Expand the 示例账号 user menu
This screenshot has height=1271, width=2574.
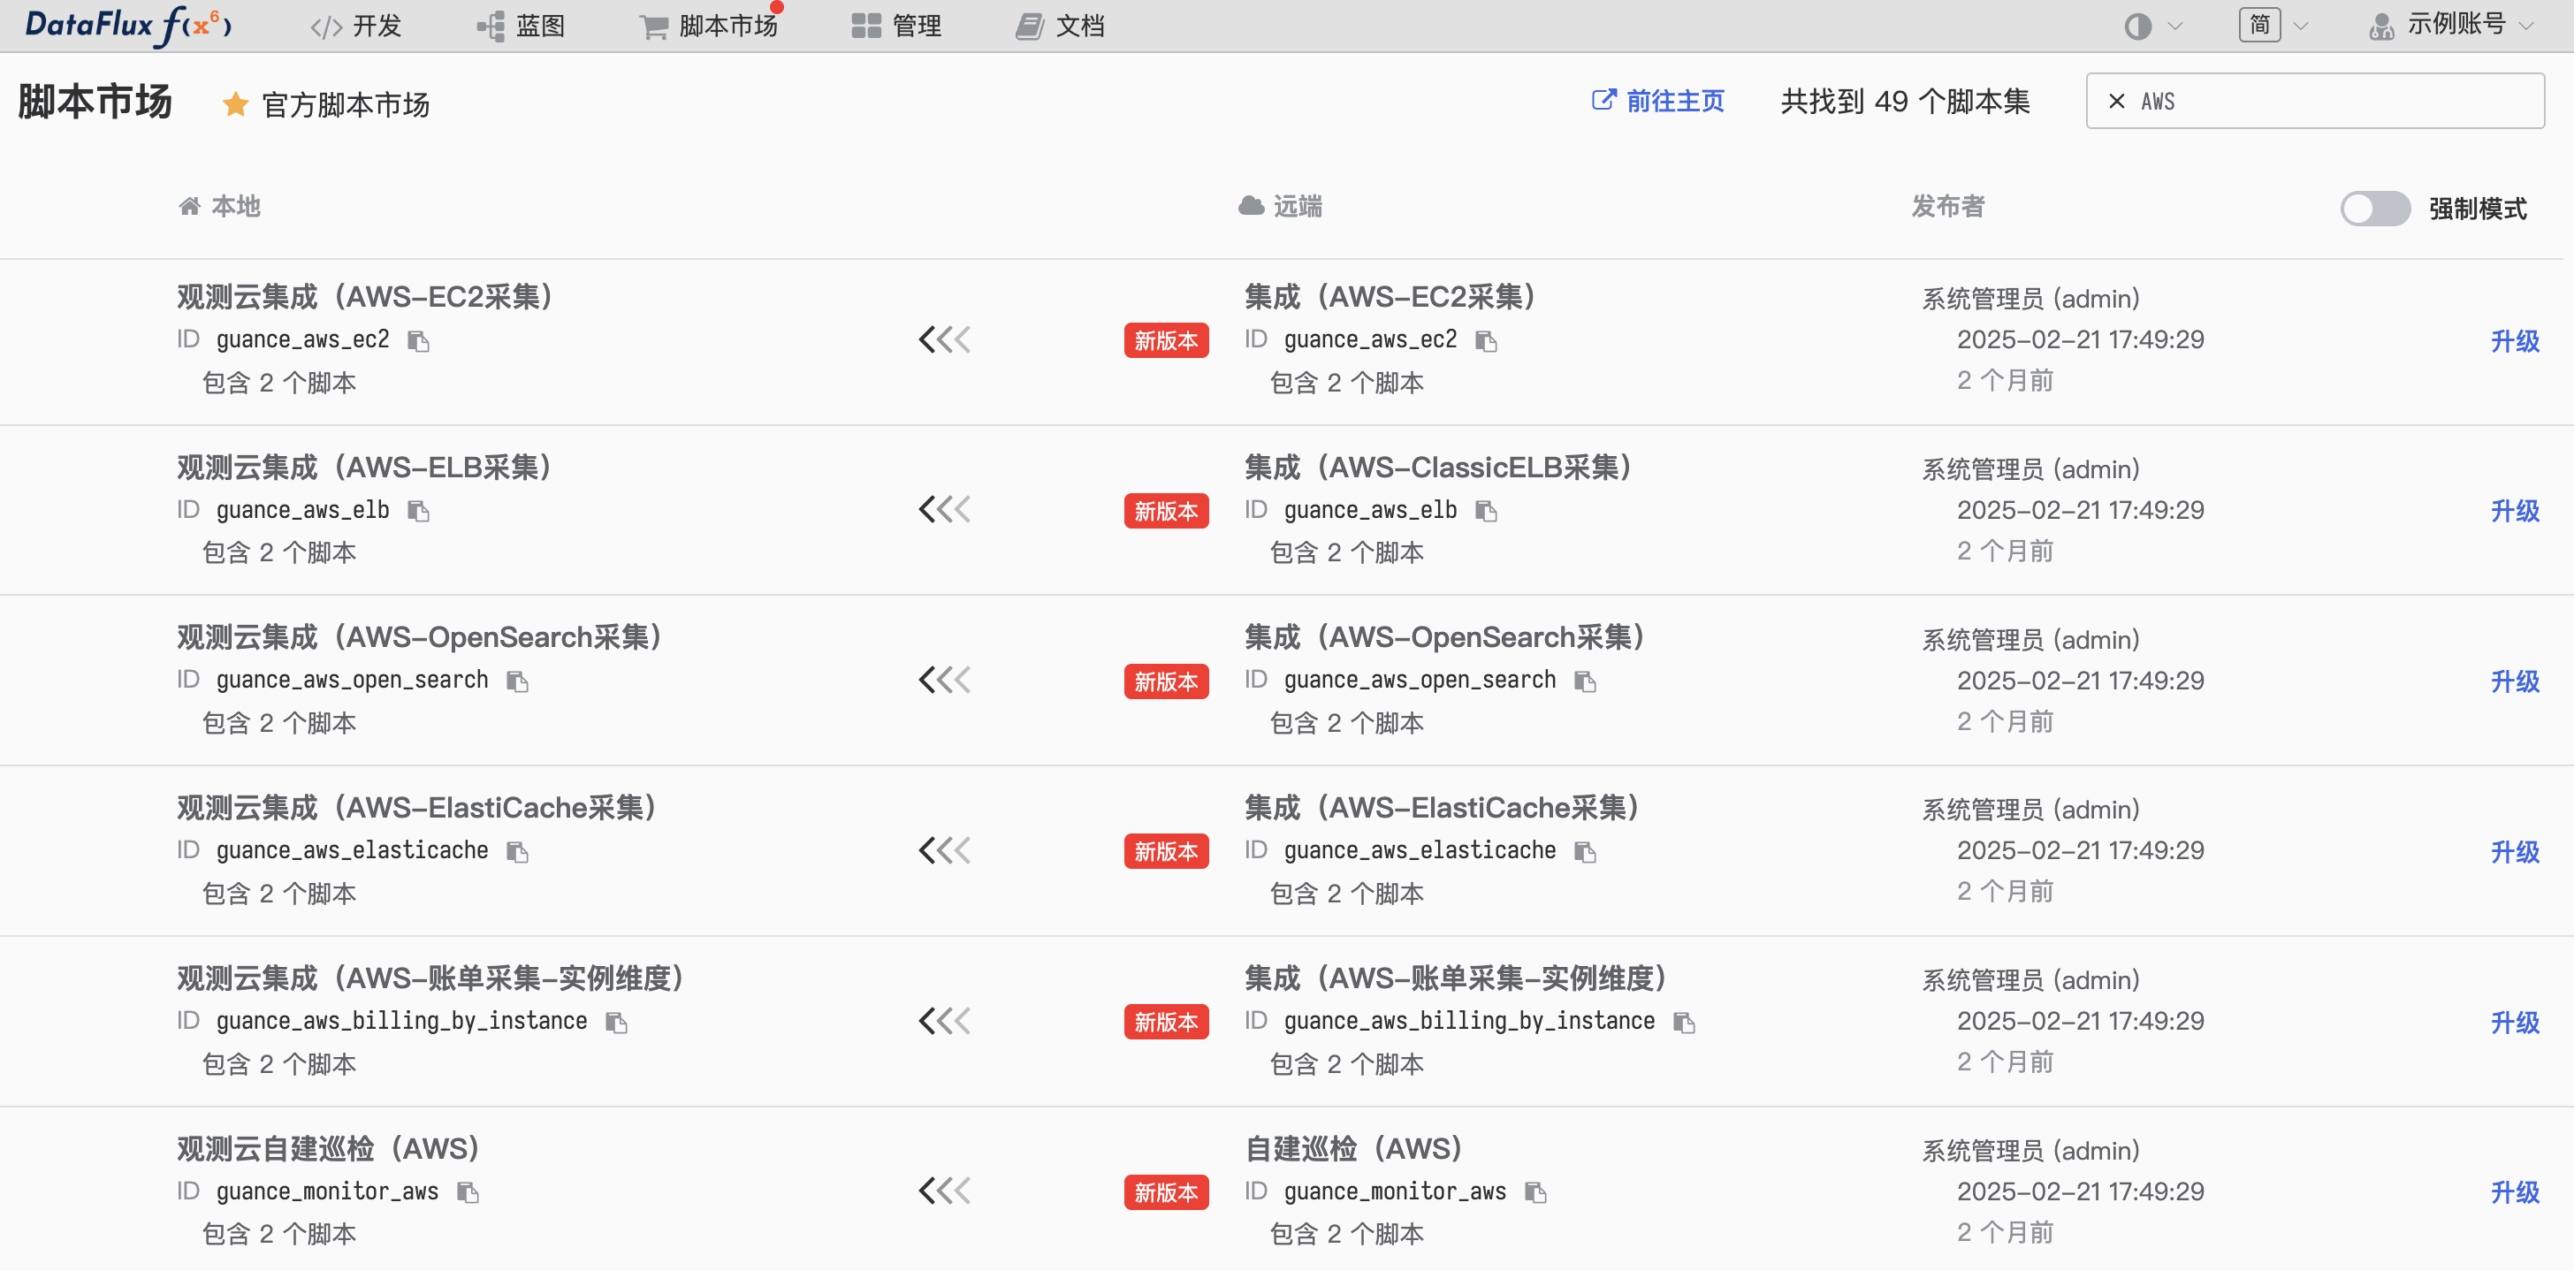[2451, 25]
